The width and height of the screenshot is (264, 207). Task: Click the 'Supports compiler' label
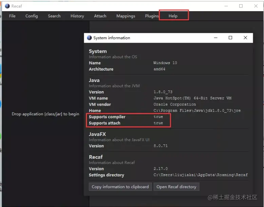(x=107, y=117)
